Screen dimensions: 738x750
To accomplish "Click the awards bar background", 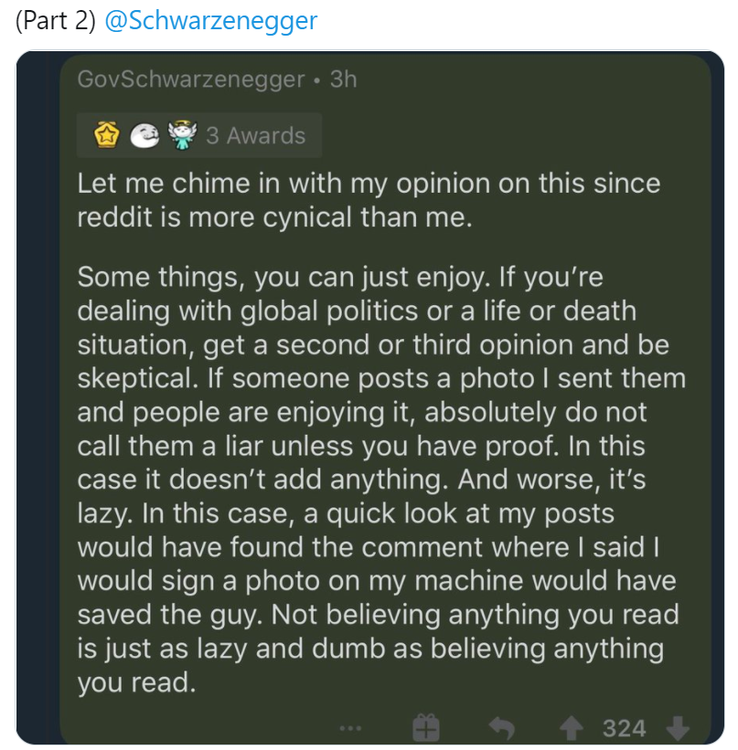I will tap(199, 135).
